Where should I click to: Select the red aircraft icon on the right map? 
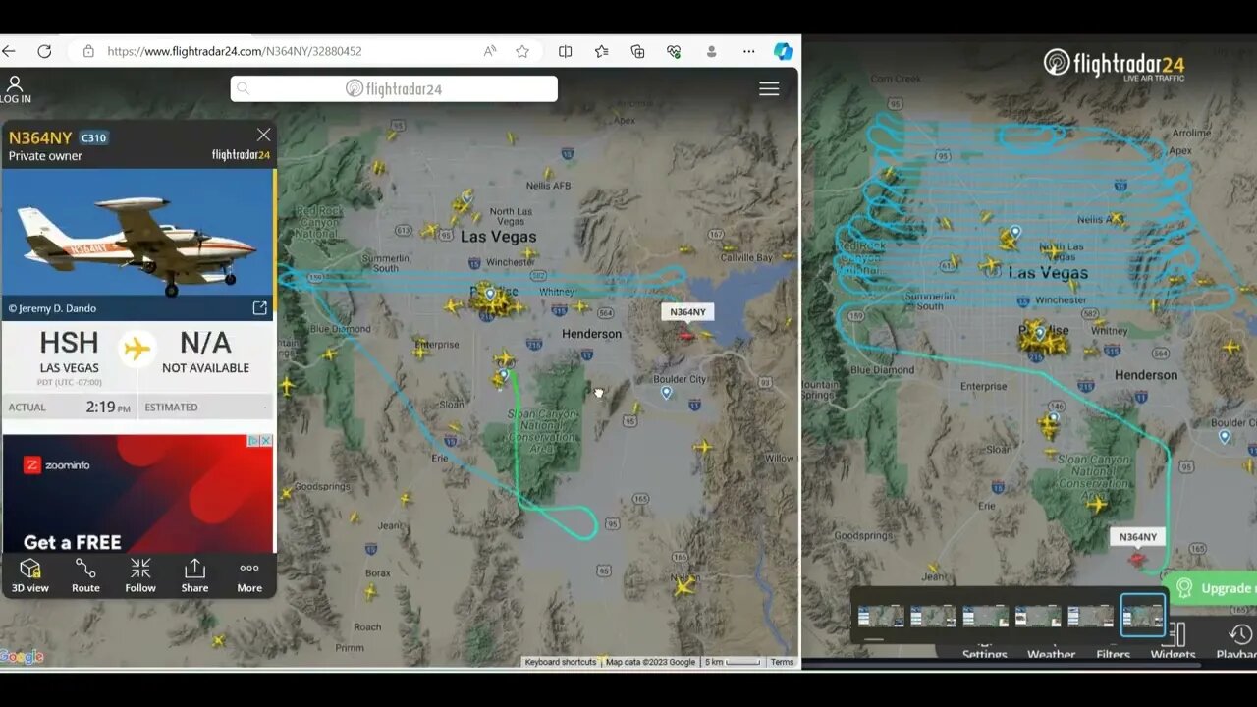pos(1137,560)
